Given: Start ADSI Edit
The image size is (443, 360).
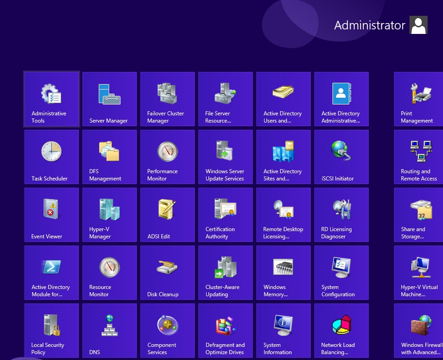Looking at the screenshot, I should click(167, 215).
